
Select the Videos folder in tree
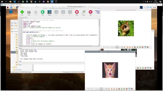[x=19, y=65]
